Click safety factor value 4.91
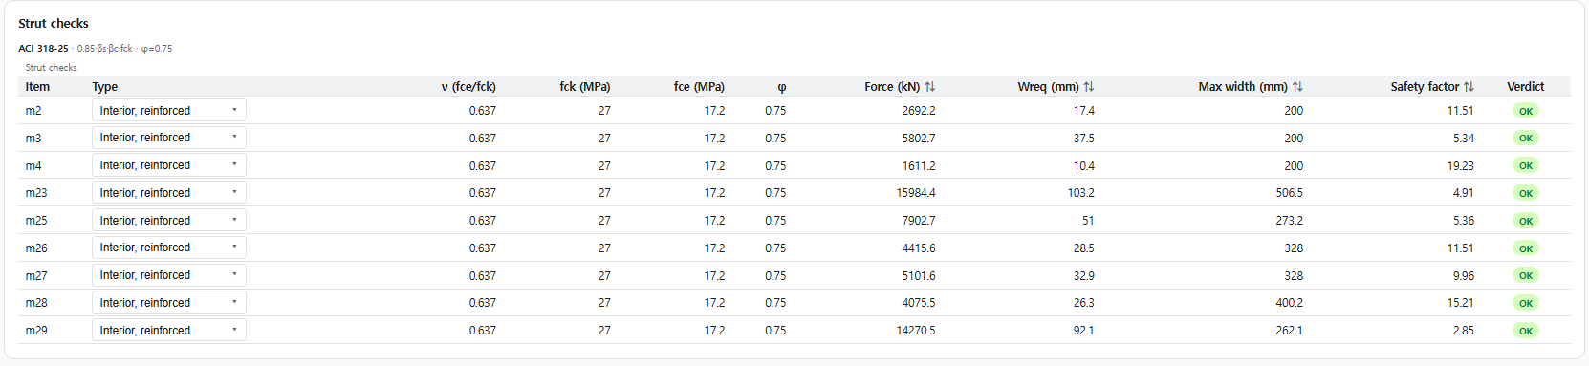 point(1464,193)
